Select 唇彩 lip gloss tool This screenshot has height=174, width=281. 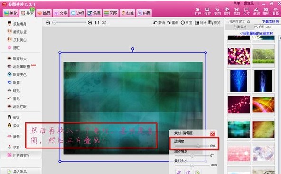click(14, 136)
